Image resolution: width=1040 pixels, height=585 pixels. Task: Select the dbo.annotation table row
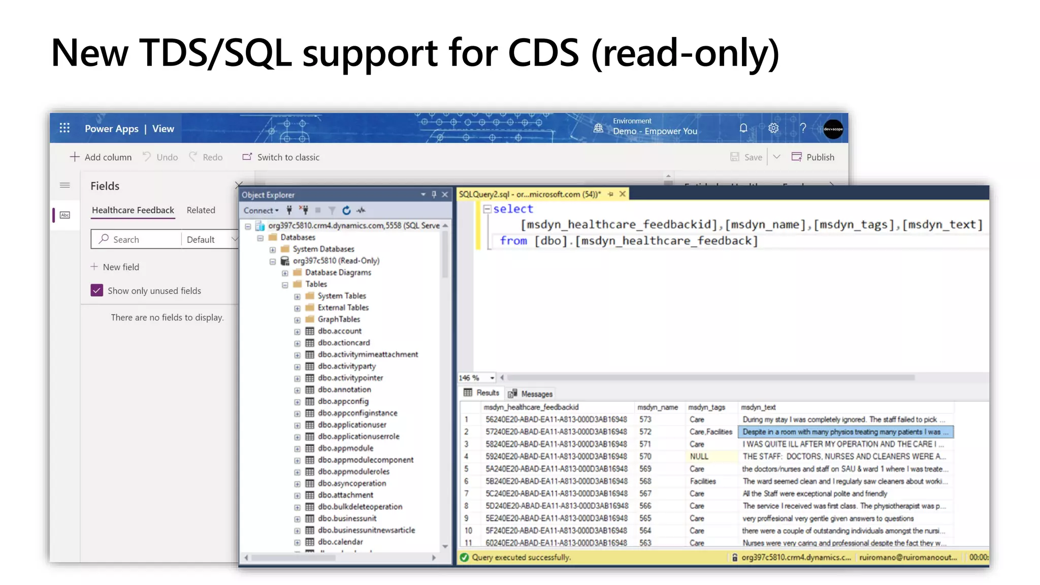coord(344,389)
